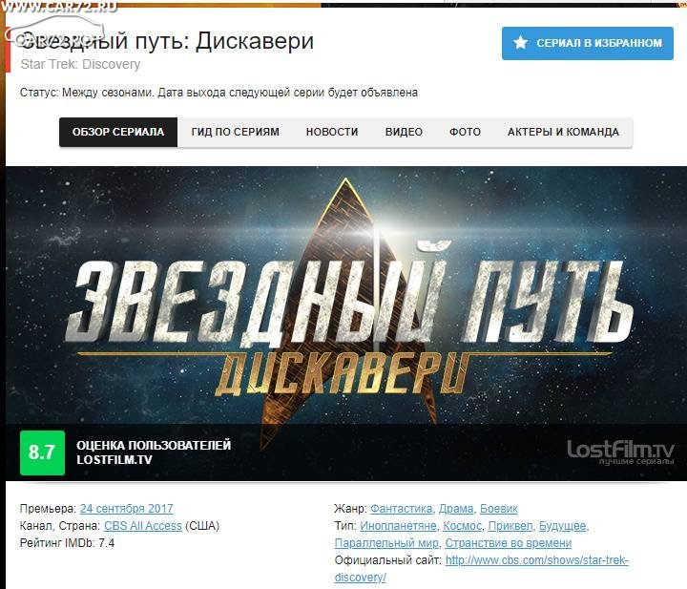Follow the Драма genre link

456,509
